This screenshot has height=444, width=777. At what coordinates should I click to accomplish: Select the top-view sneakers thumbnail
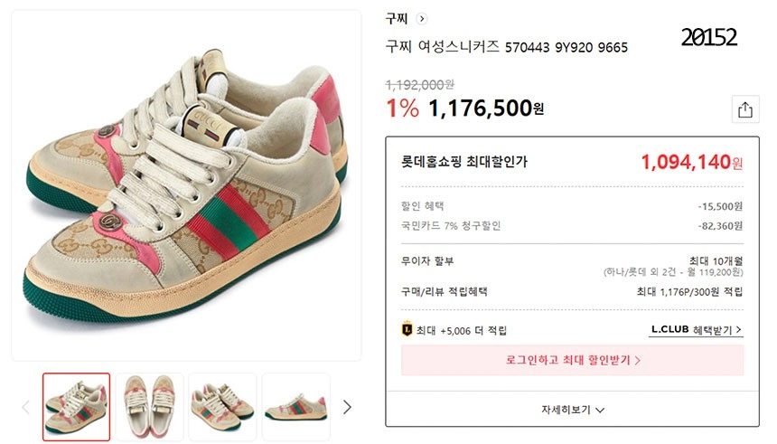click(149, 406)
